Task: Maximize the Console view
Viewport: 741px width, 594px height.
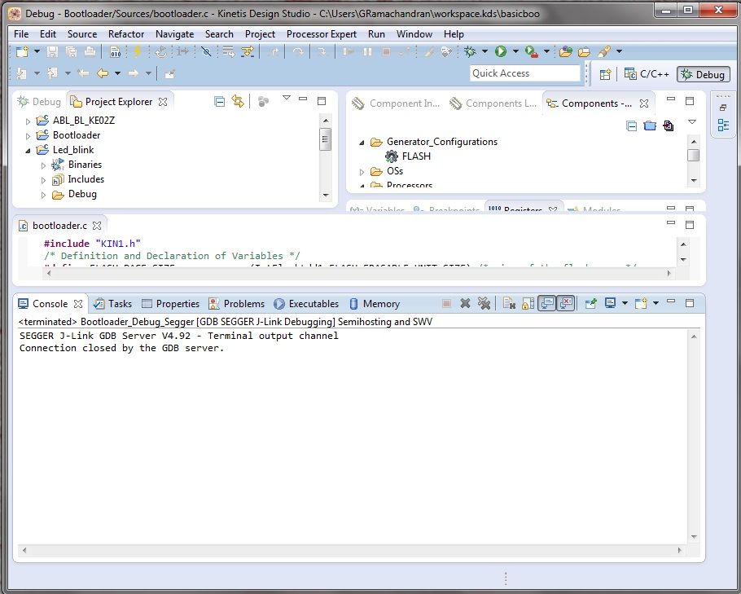Action: click(690, 303)
